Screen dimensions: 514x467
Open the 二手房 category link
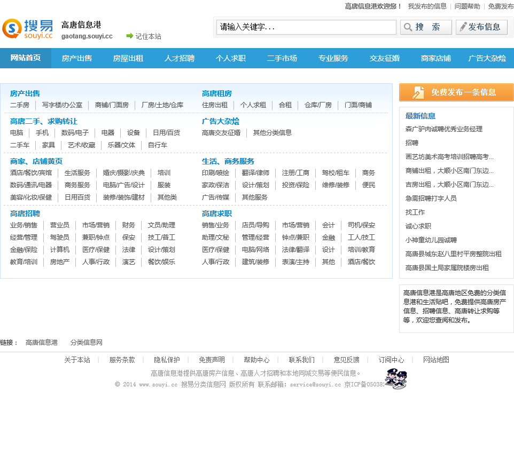click(20, 105)
